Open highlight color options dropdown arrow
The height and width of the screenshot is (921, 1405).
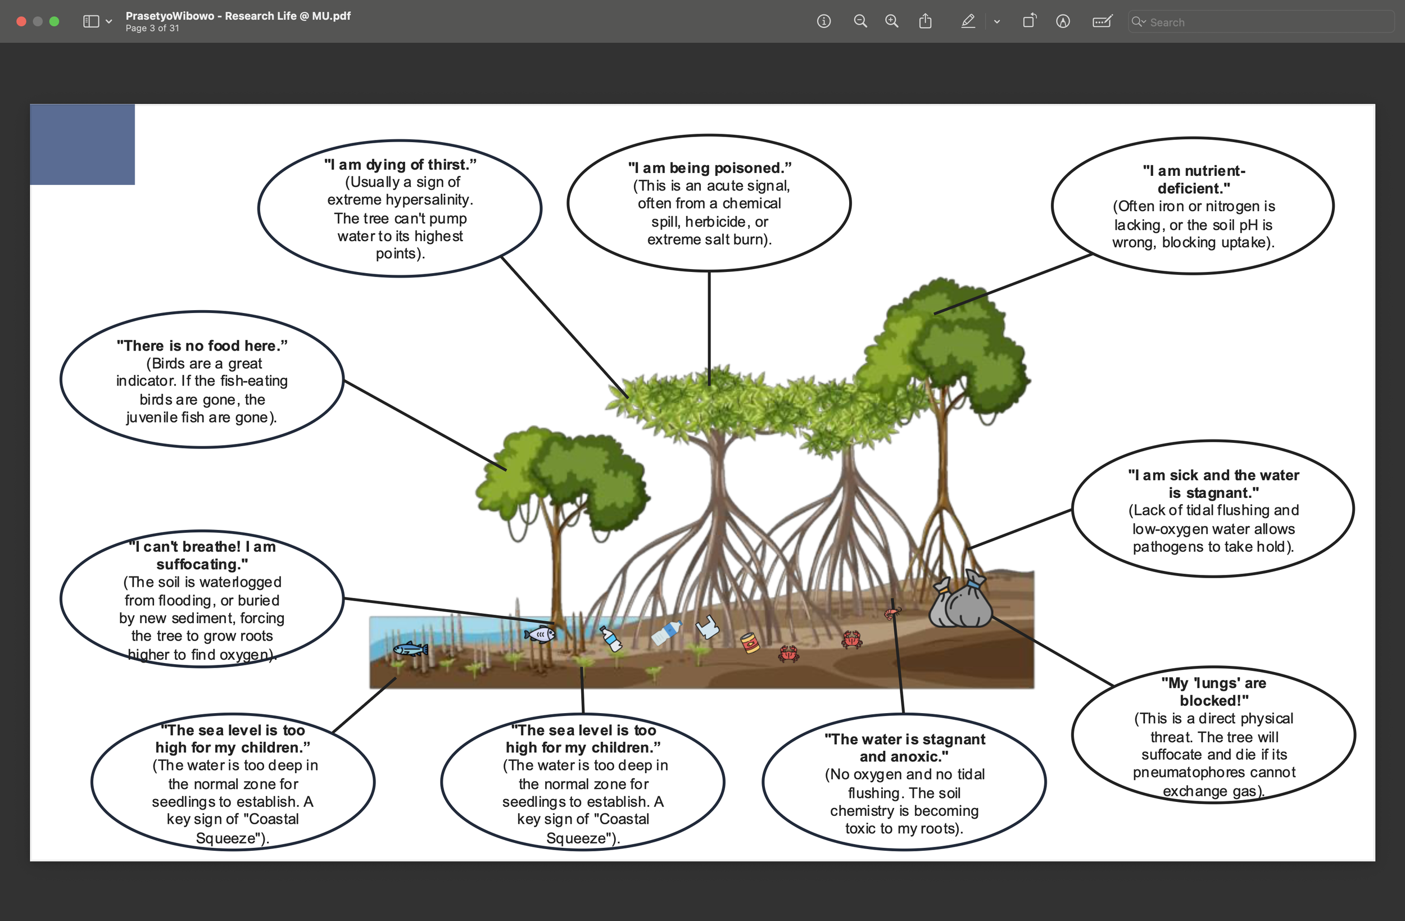pos(997,22)
